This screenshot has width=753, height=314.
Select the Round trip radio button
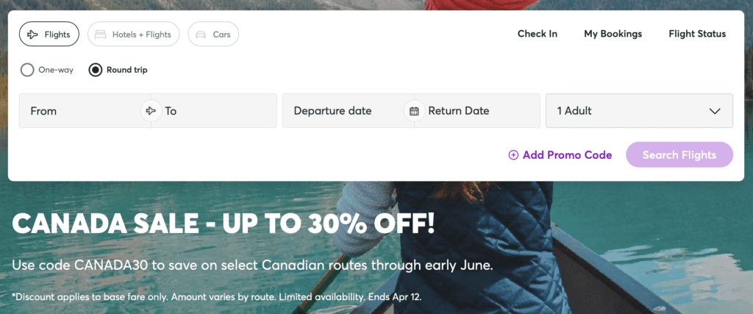coord(95,71)
